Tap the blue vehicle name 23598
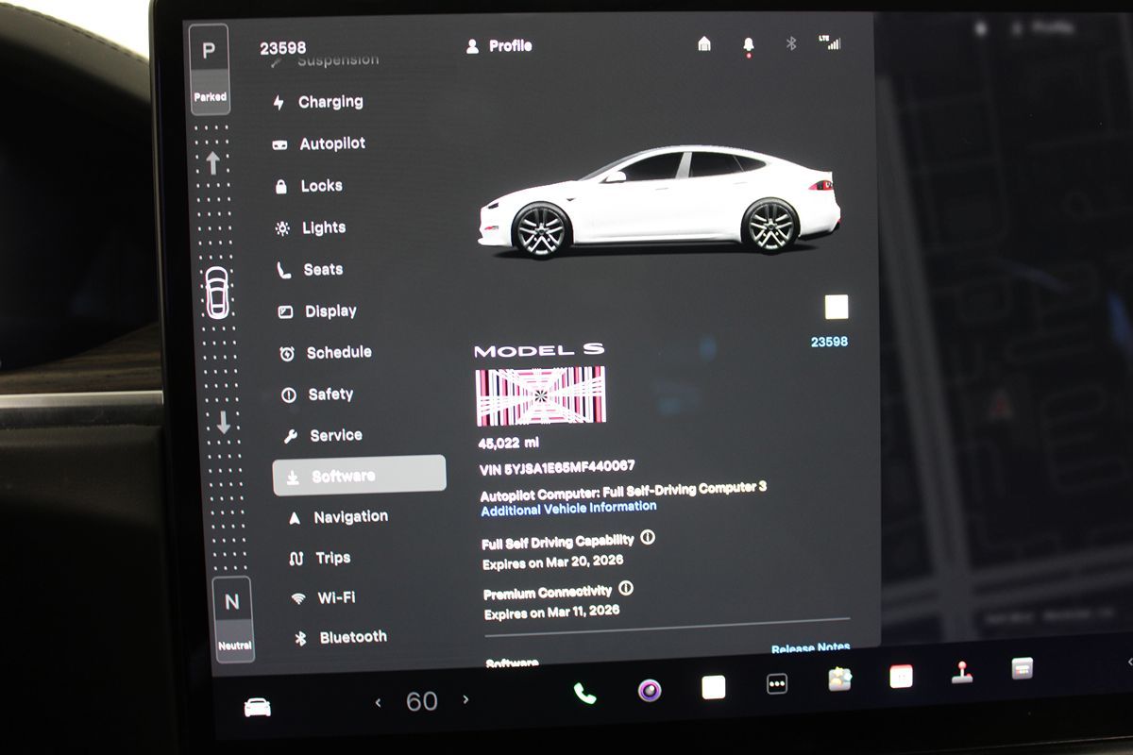The image size is (1133, 755). tap(829, 342)
